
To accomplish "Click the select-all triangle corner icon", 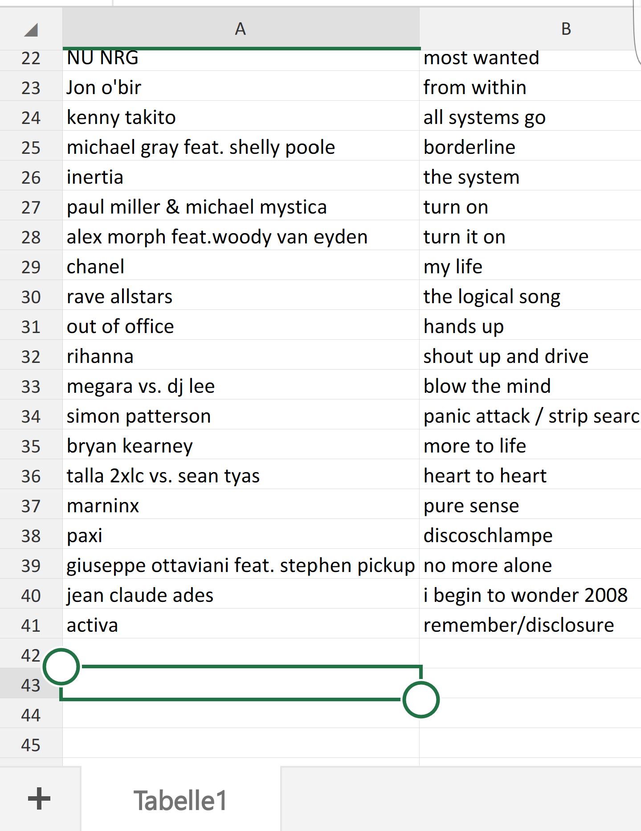I will pyautogui.click(x=31, y=29).
